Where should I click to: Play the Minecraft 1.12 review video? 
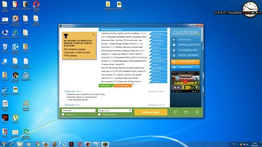[x=185, y=82]
